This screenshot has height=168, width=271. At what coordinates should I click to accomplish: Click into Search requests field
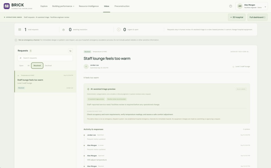[45, 58]
